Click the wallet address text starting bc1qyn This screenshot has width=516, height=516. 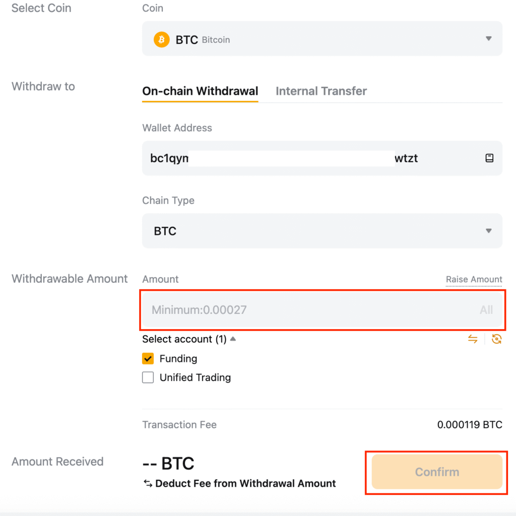coord(169,158)
